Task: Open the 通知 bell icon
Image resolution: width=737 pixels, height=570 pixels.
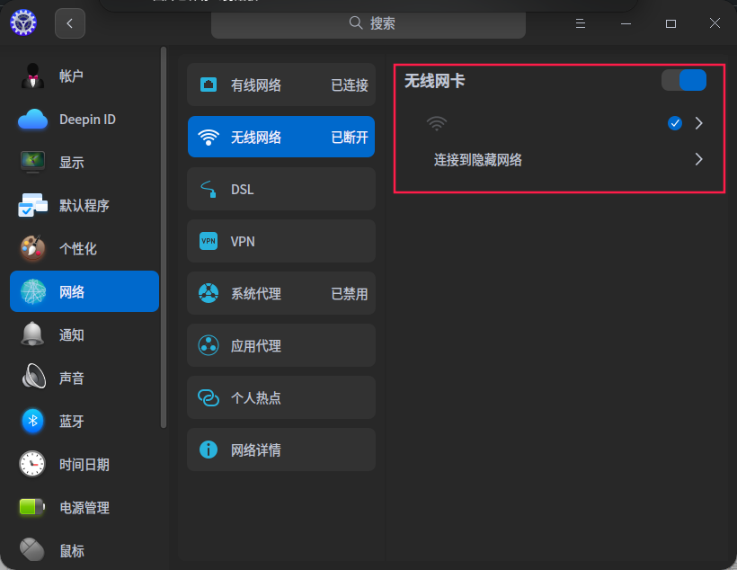Action: [x=32, y=334]
